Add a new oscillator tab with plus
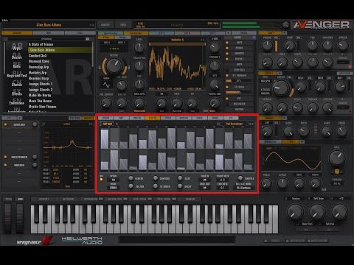 (228, 32)
